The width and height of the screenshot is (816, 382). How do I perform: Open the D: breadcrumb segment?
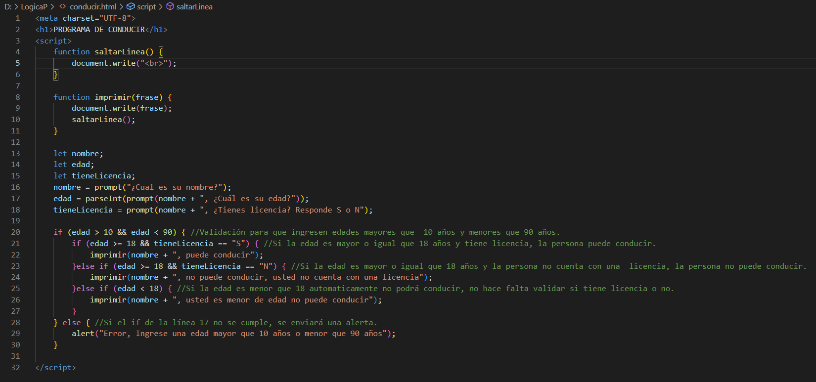coord(8,6)
